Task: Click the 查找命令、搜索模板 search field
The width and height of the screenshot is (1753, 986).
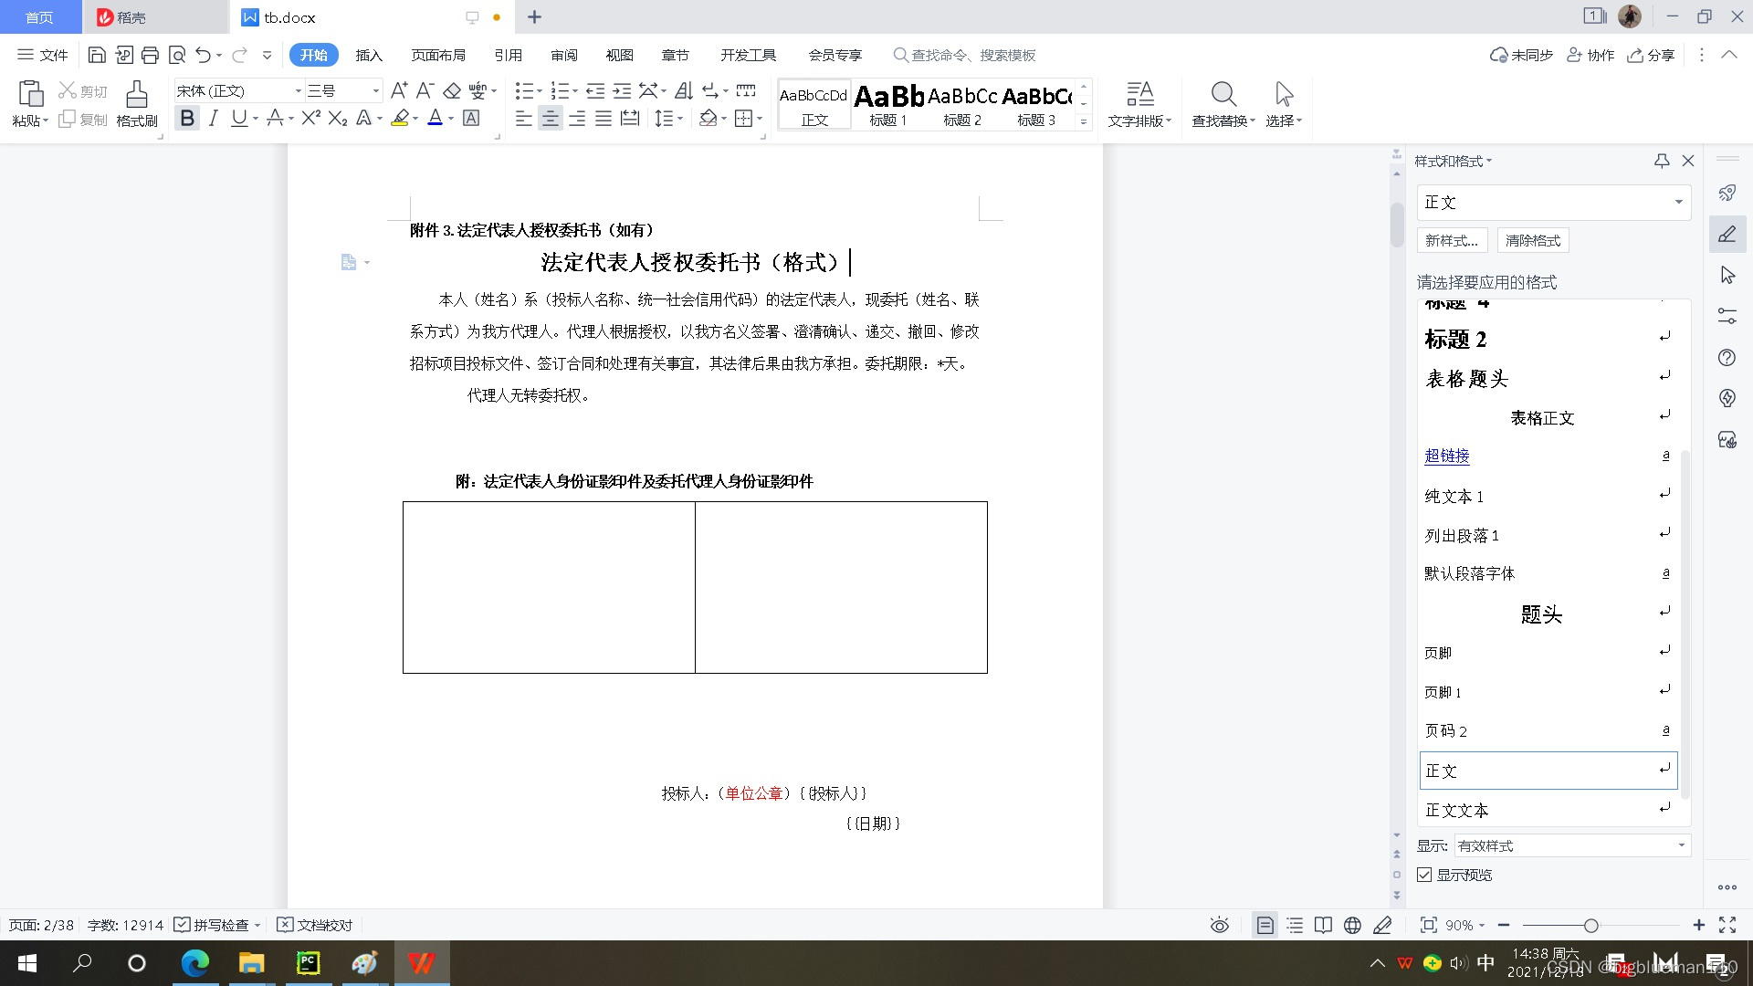Action: (964, 55)
